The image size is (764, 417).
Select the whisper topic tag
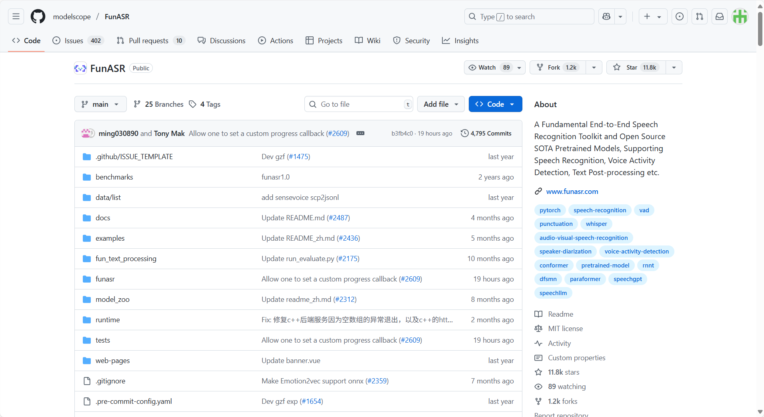pyautogui.click(x=596, y=223)
